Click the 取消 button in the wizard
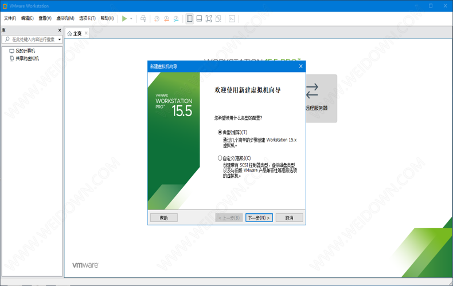The width and height of the screenshot is (453, 286). point(289,218)
